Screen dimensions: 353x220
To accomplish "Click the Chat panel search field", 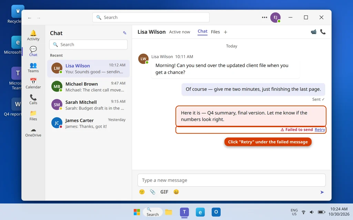I will (88, 44).
